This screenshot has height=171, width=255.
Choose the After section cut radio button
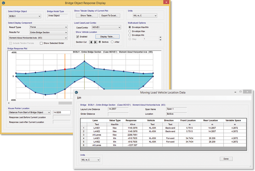(112, 42)
